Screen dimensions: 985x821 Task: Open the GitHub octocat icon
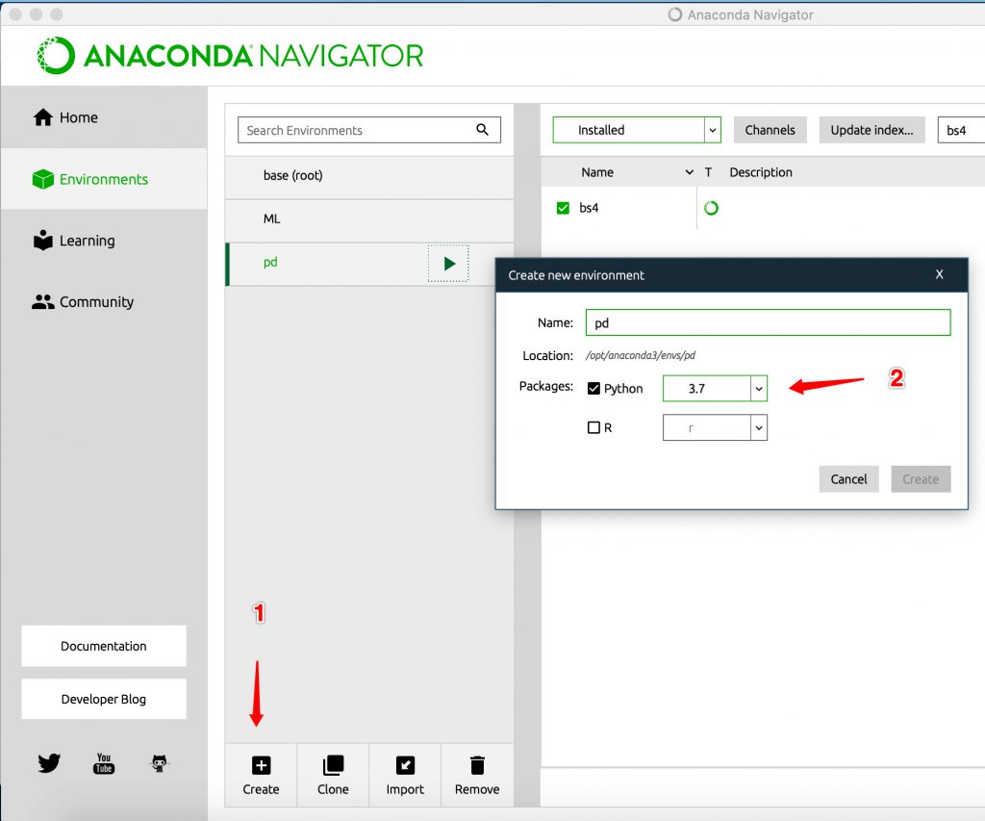(160, 763)
